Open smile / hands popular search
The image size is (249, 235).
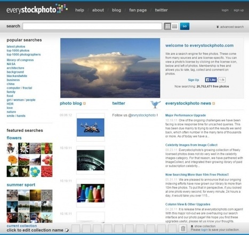[x=16, y=116]
